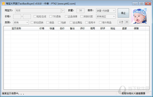The height and width of the screenshot is (97, 153).
Task: Sort by 总价 column header
Action: 64,28
